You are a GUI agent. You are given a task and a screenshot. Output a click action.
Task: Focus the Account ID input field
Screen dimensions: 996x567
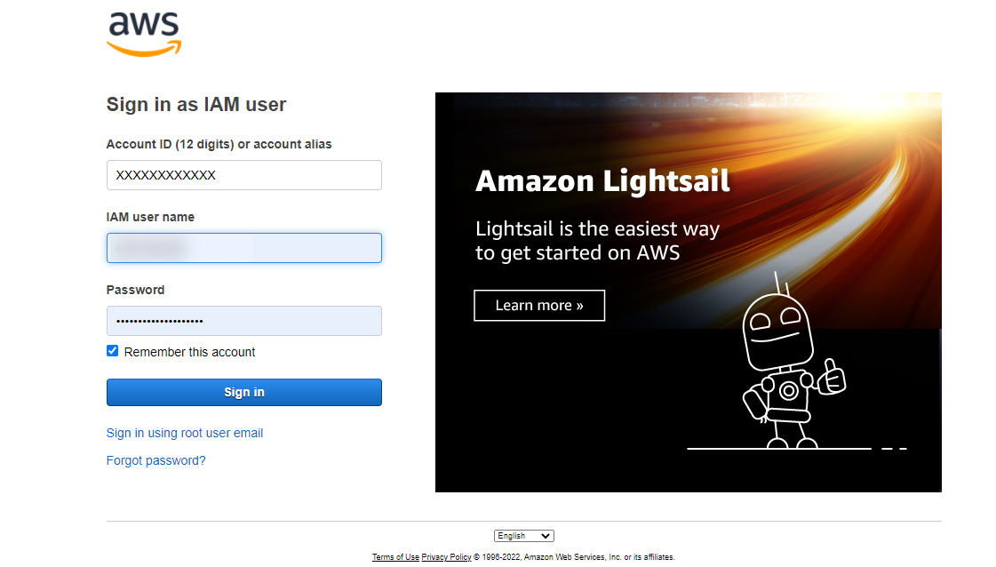pyautogui.click(x=243, y=175)
